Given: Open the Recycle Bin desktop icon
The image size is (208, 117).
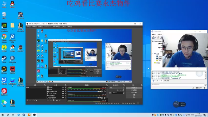Looking at the screenshot, I should tap(4, 15).
